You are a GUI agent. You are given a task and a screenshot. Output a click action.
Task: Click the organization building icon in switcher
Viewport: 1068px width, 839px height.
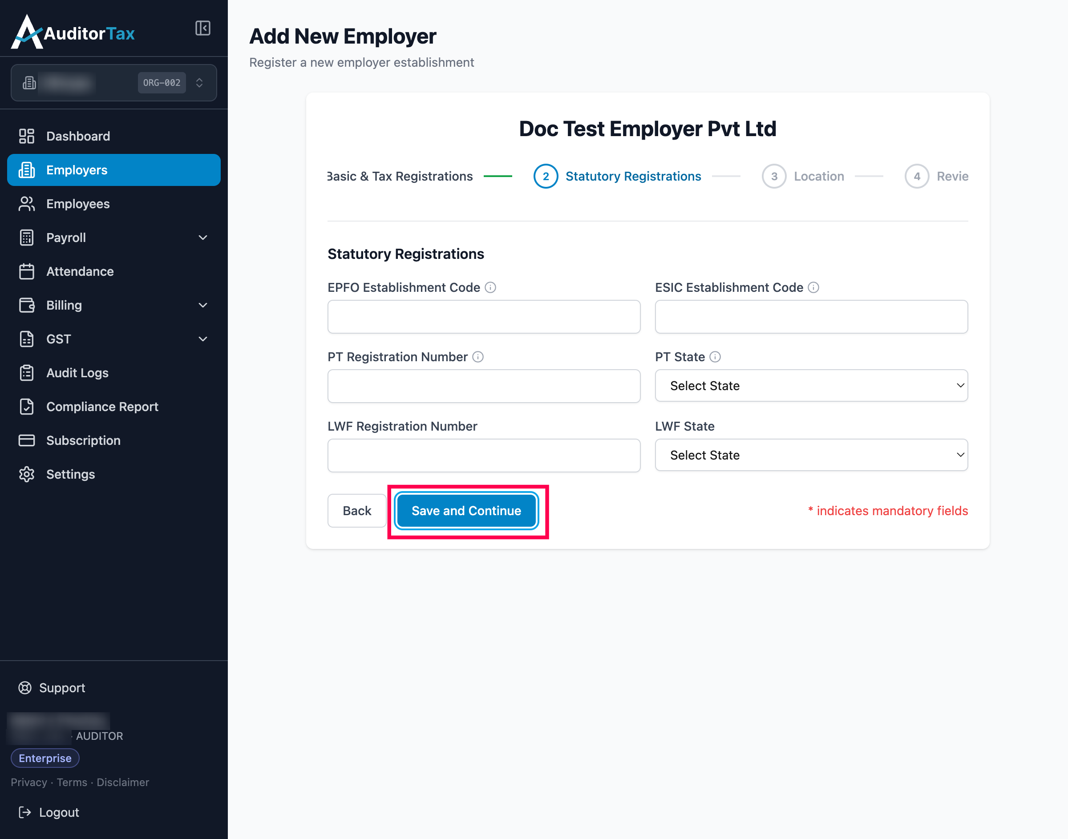[x=29, y=83]
